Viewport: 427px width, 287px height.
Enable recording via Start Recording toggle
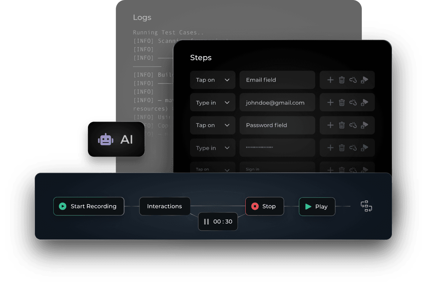(x=88, y=206)
